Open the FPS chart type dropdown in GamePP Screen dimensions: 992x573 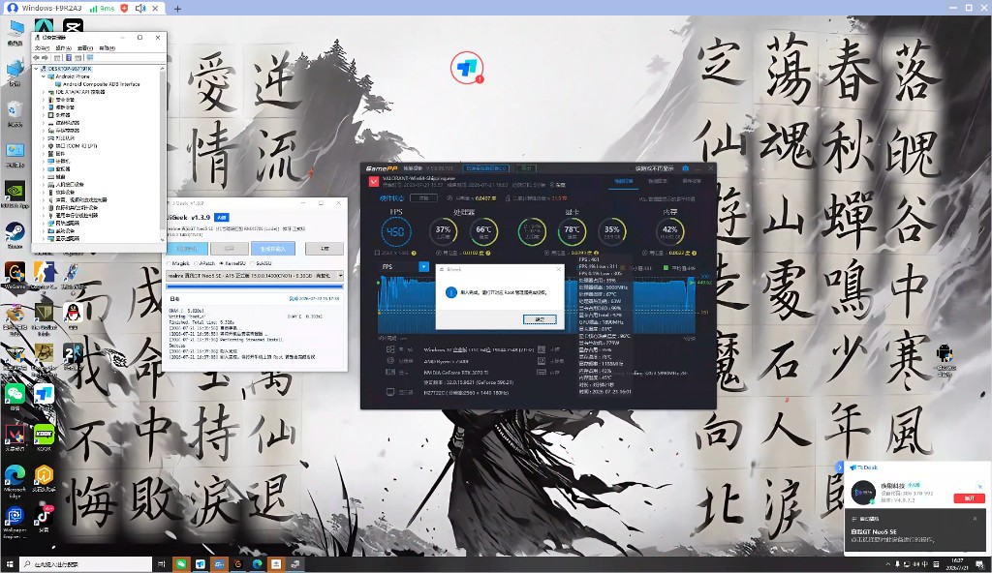(x=424, y=267)
